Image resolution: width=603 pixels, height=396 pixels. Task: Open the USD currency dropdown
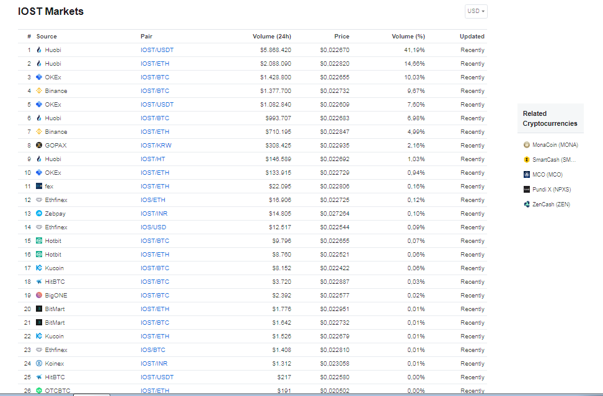tap(476, 11)
